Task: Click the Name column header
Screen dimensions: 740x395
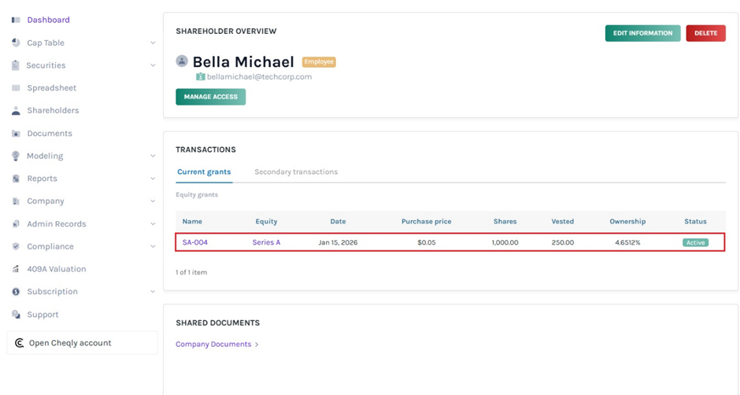Action: [192, 221]
